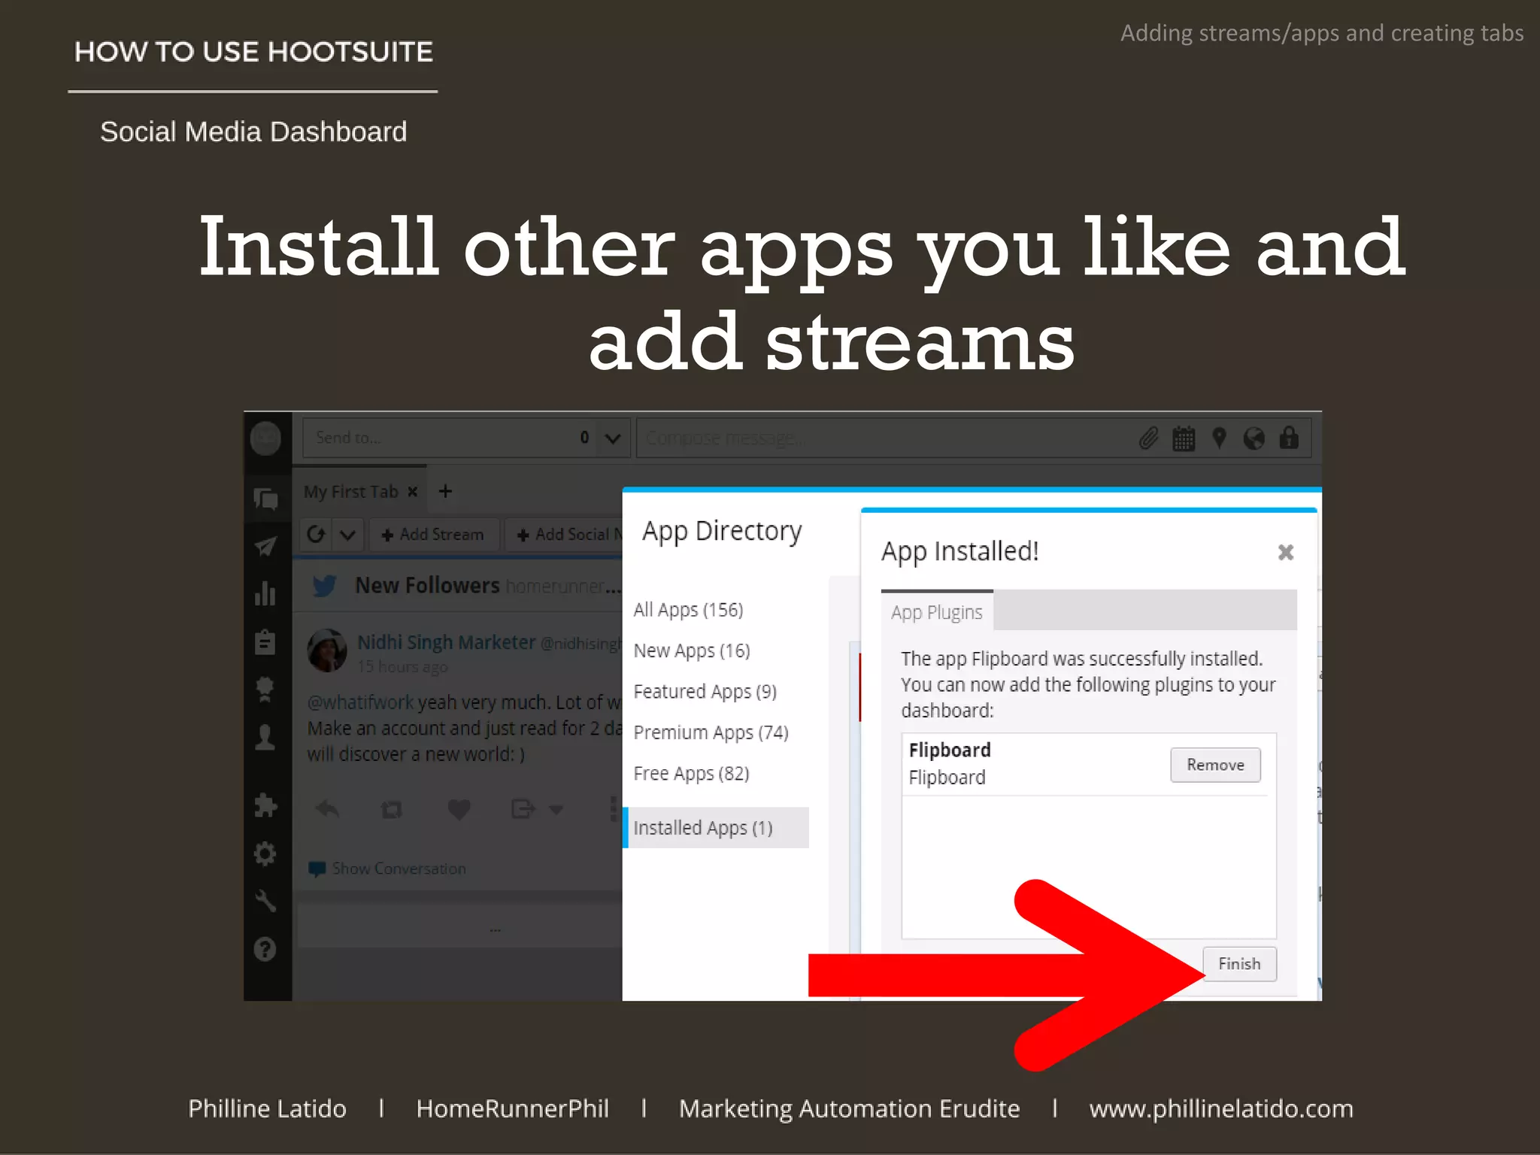Open Featured Apps (9) category
Viewport: 1540px width, 1155px height.
click(705, 691)
